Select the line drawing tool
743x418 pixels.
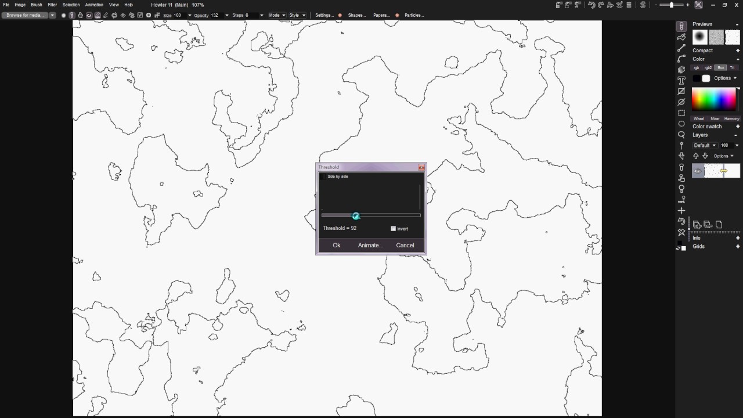[x=681, y=48]
